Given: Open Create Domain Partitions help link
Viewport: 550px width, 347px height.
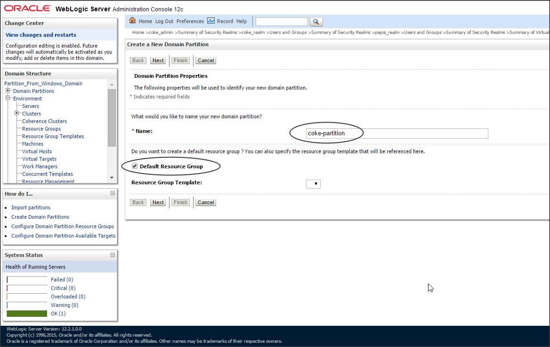Looking at the screenshot, I should click(x=40, y=217).
